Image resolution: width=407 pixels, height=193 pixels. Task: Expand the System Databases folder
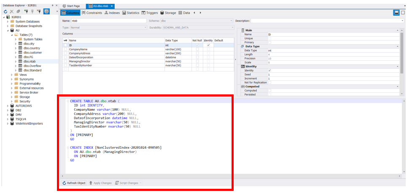(x=8, y=21)
